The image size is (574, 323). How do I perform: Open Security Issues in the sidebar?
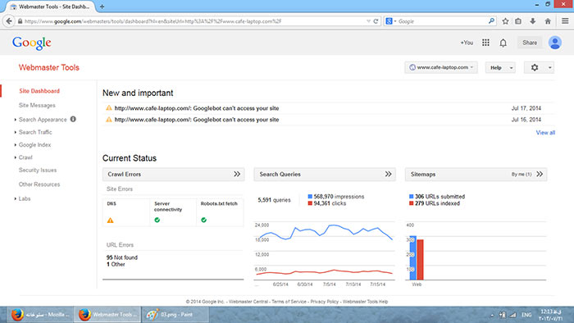click(38, 170)
